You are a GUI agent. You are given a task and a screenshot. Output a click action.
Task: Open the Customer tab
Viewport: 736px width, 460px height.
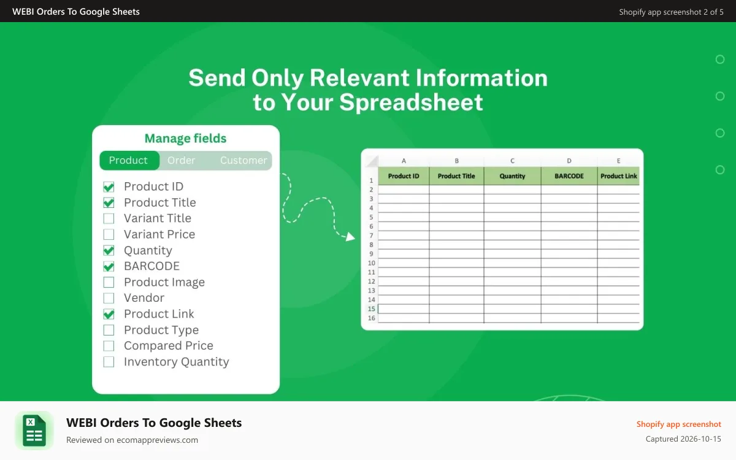[x=243, y=160]
